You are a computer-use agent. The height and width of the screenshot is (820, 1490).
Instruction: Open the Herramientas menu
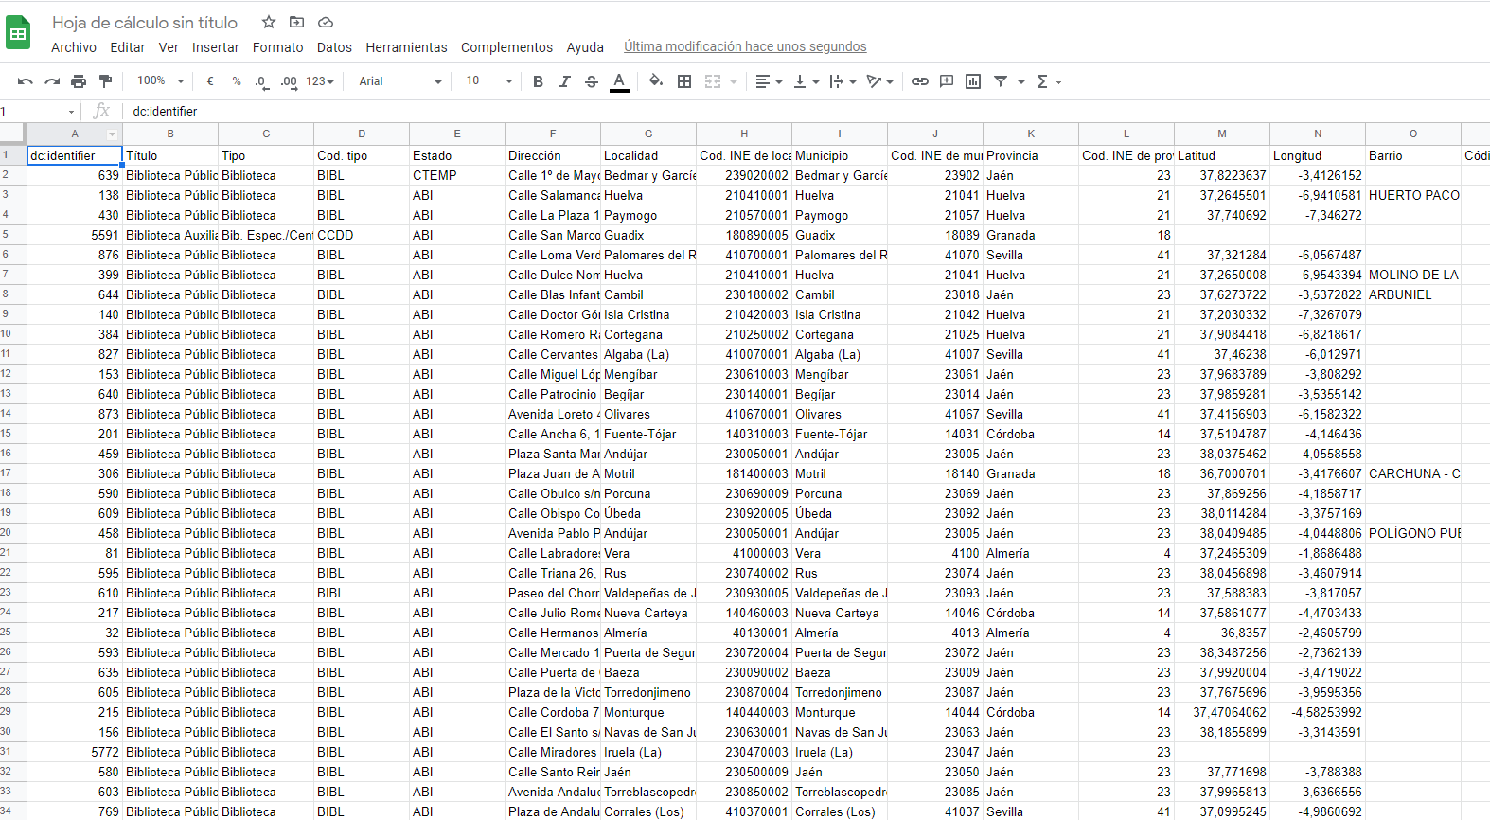click(406, 47)
